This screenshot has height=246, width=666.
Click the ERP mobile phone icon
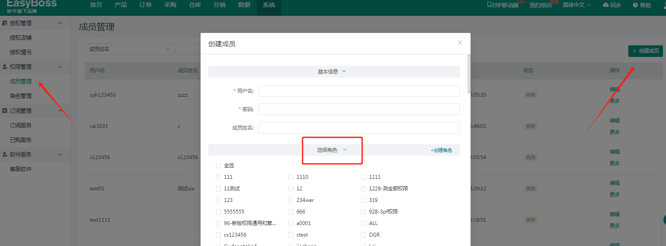pyautogui.click(x=489, y=5)
